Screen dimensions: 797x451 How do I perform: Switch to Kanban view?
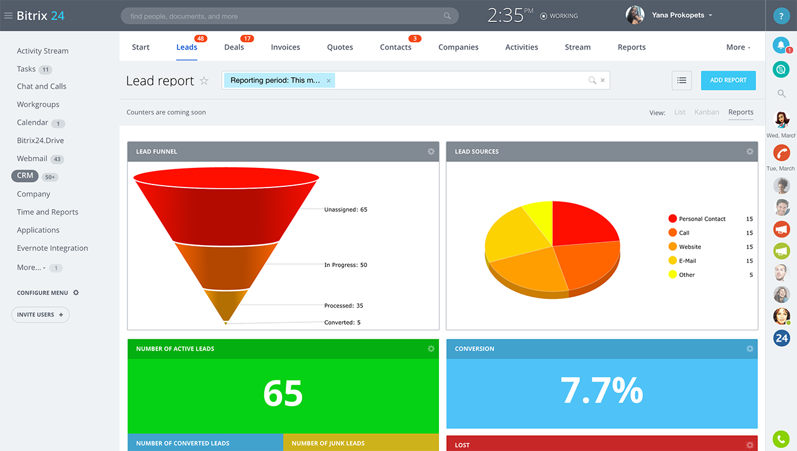pos(706,112)
